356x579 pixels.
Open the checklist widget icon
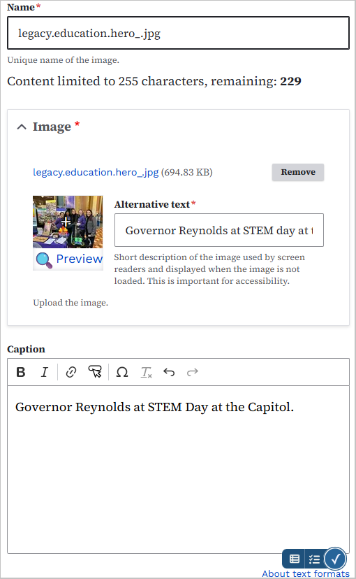pyautogui.click(x=314, y=559)
